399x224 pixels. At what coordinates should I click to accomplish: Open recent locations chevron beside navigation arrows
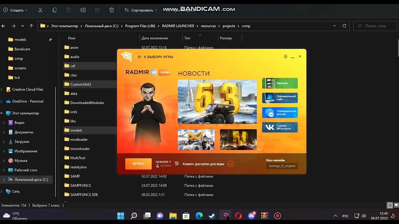tap(22, 26)
